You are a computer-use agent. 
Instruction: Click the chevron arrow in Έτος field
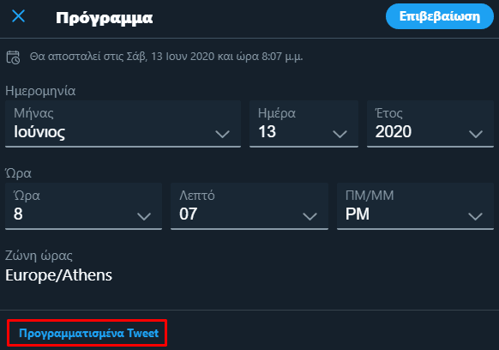[x=476, y=134]
